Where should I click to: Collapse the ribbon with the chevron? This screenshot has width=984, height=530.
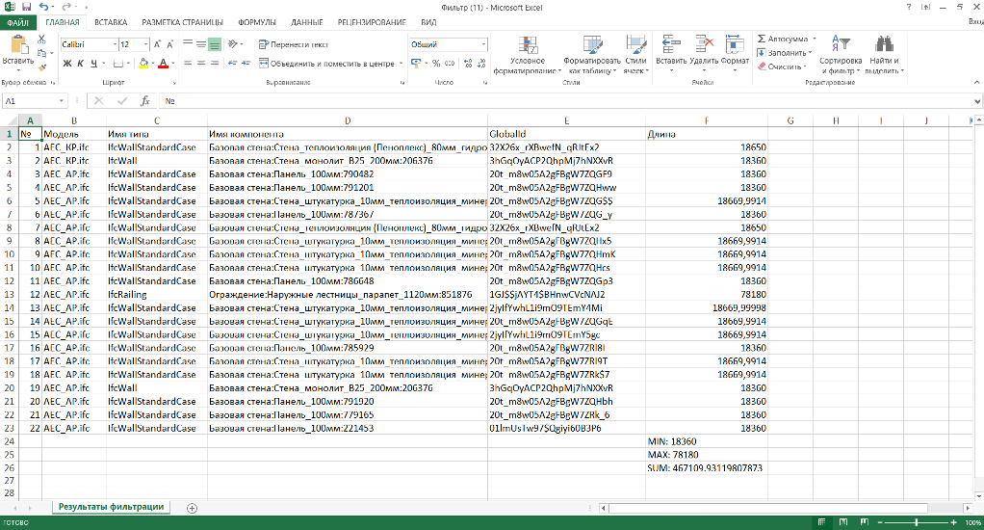coord(976,82)
